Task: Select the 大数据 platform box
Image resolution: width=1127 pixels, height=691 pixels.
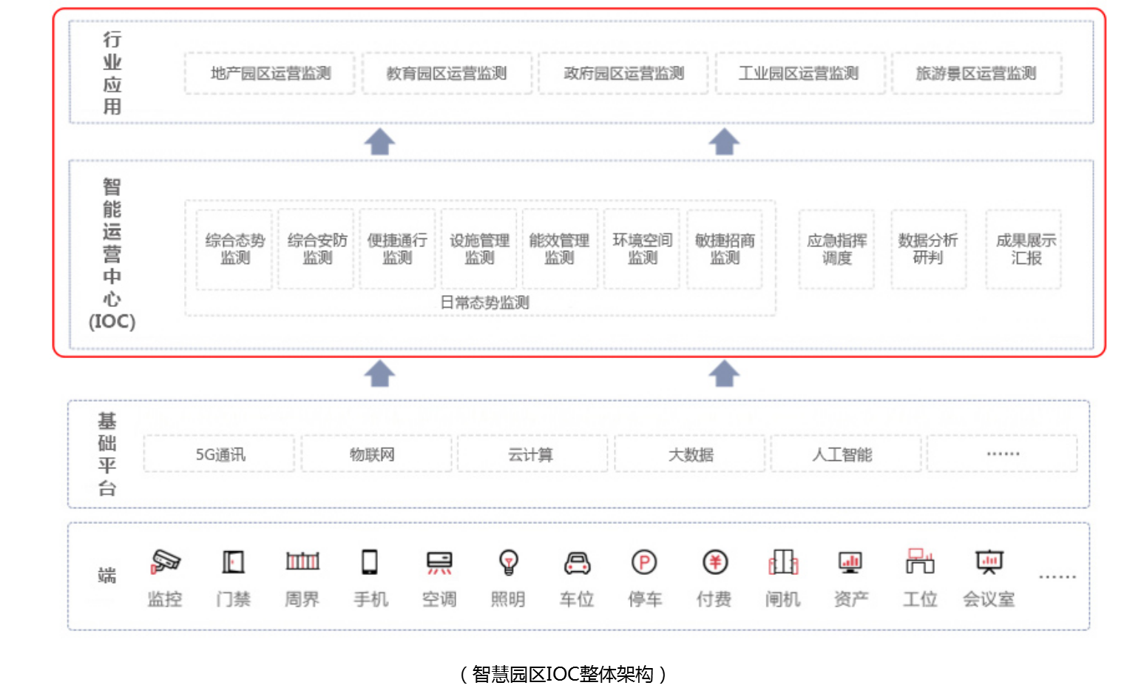Action: (690, 454)
